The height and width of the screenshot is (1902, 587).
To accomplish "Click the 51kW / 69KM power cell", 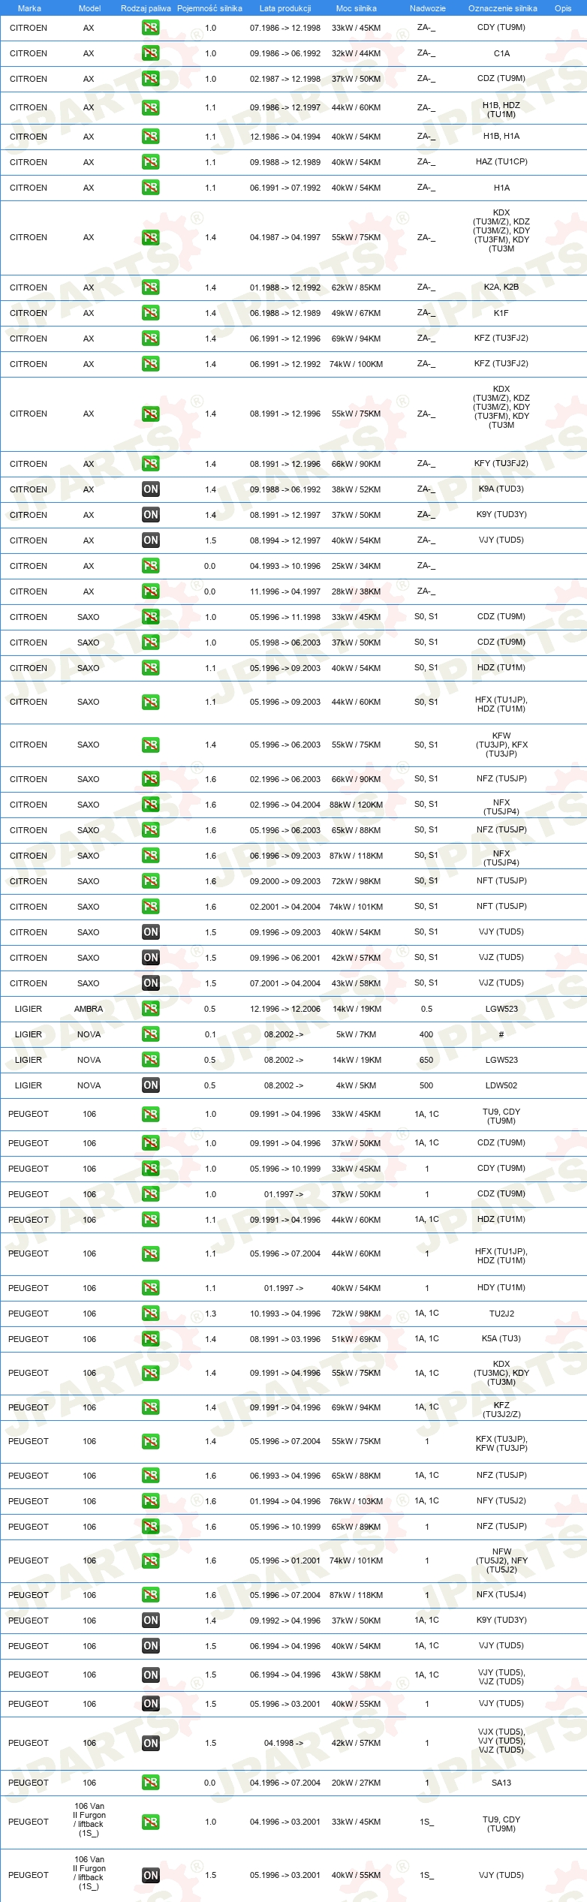I will [x=356, y=1339].
